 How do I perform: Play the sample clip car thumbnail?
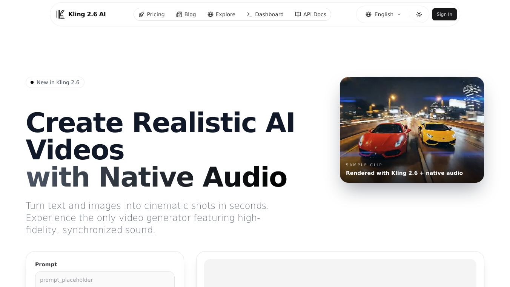point(412,130)
